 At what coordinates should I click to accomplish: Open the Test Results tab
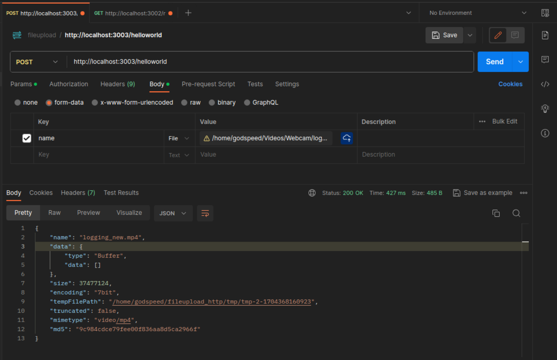pos(121,193)
